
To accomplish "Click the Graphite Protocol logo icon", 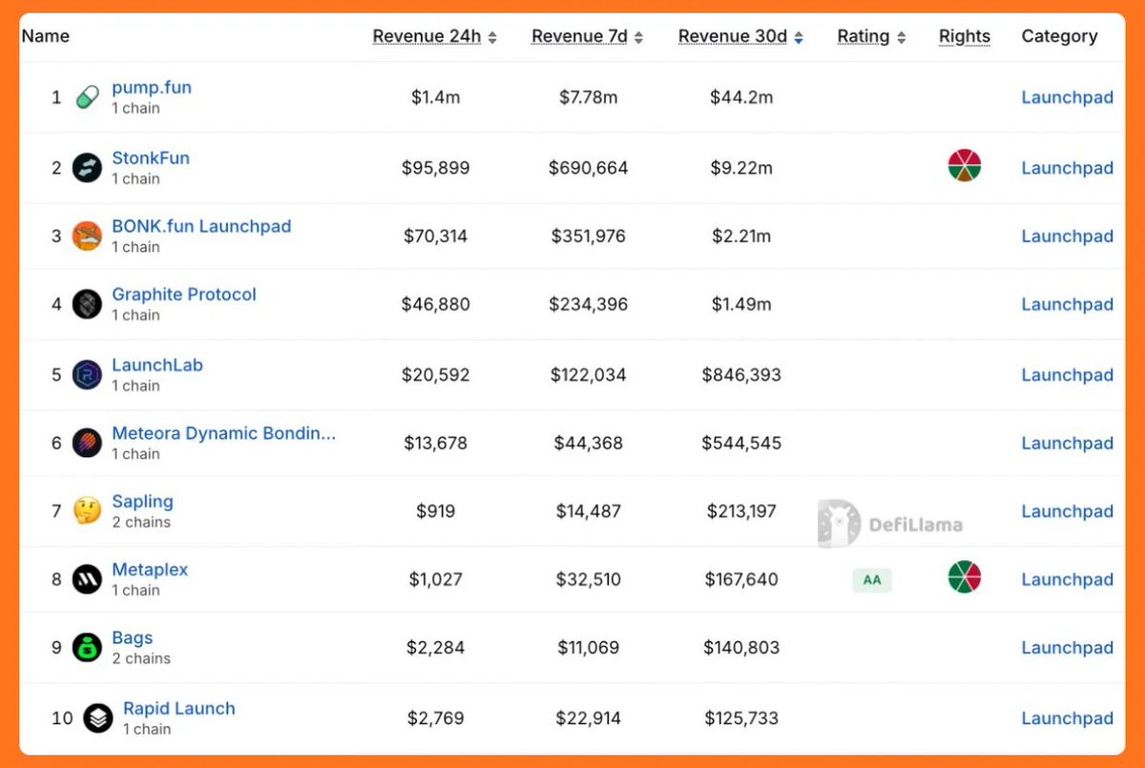I will [x=87, y=304].
